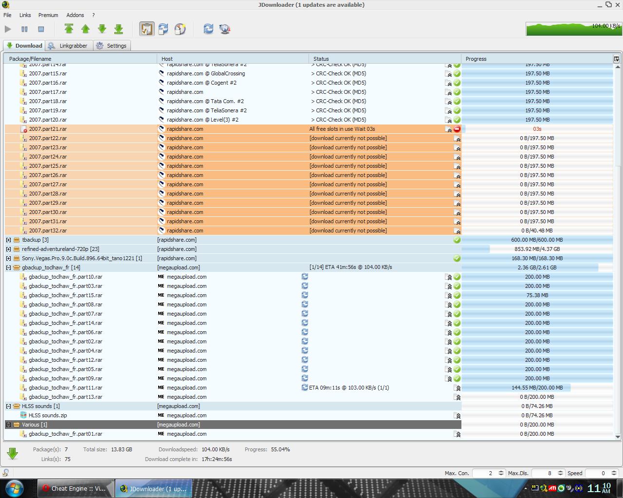Click the folder icon of refined-adventureland-720p
The height and width of the screenshot is (498, 623).
[x=17, y=249]
